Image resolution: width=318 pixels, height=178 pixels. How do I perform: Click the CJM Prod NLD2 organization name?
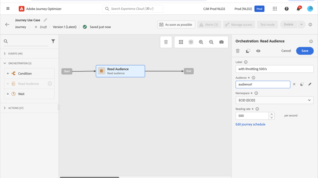(214, 9)
